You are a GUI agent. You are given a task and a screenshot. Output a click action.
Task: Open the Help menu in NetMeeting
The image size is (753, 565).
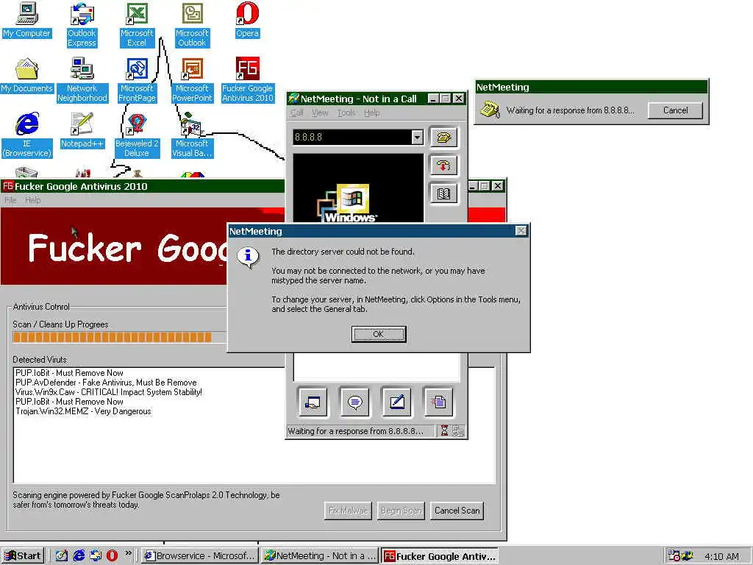(x=371, y=113)
